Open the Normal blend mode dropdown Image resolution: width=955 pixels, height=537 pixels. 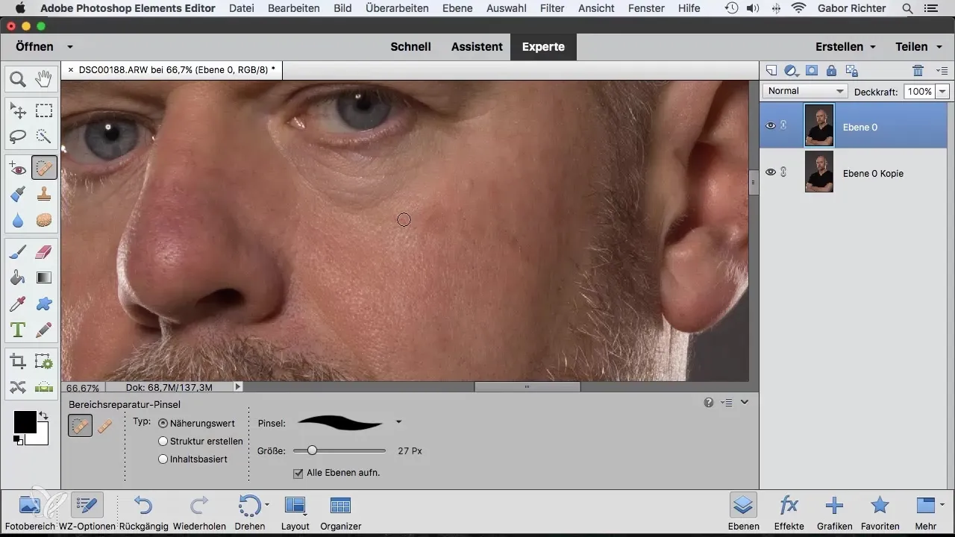(x=806, y=91)
